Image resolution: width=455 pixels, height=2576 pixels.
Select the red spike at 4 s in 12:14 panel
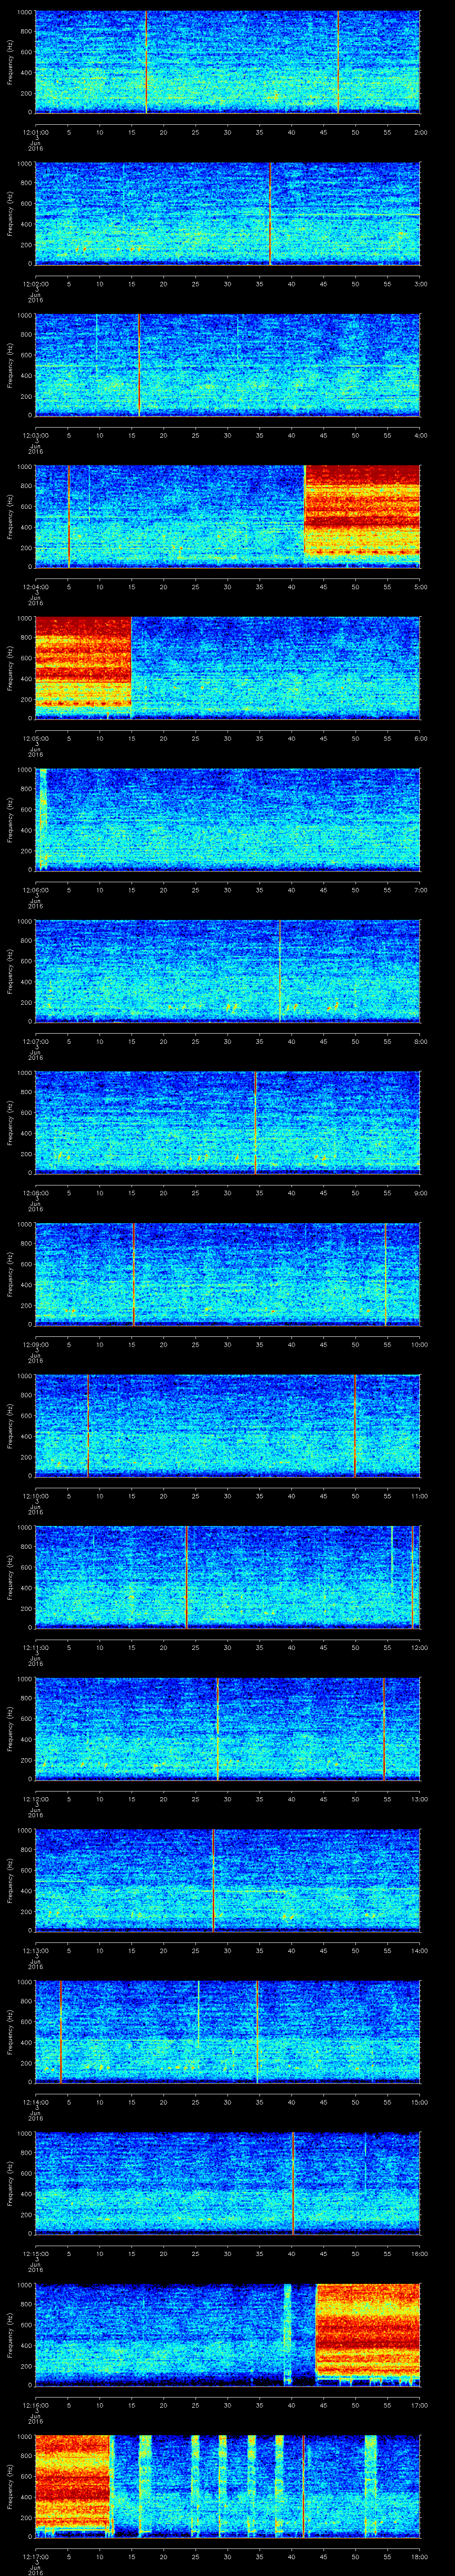tap(60, 2032)
